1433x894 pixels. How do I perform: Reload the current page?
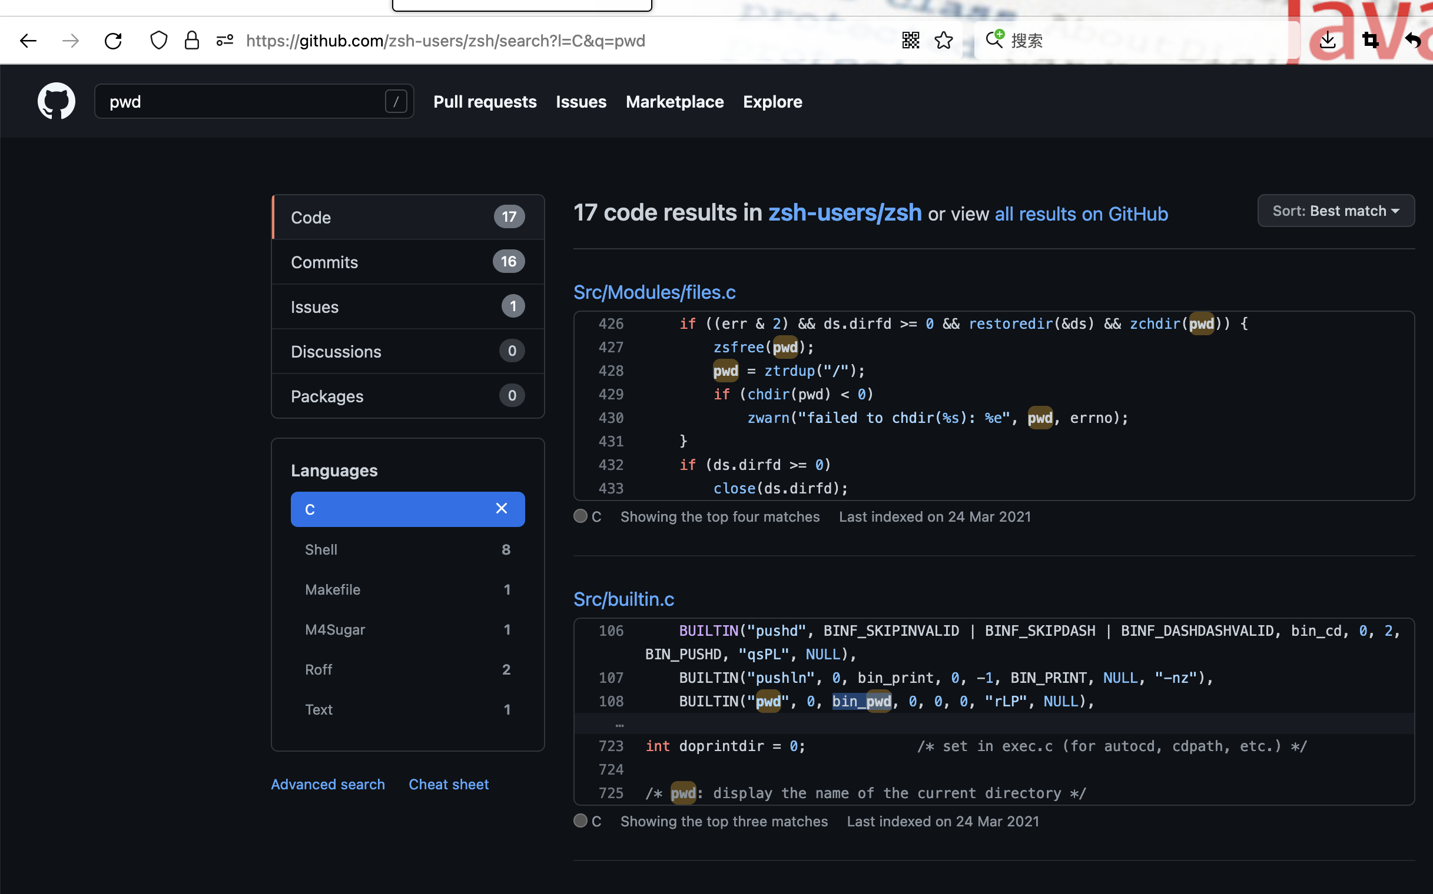[x=113, y=41]
